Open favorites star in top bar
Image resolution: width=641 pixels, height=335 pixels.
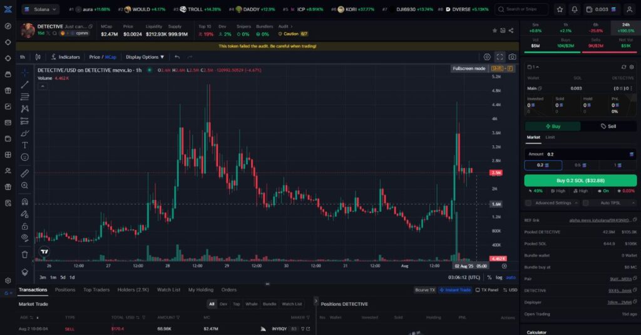click(560, 9)
